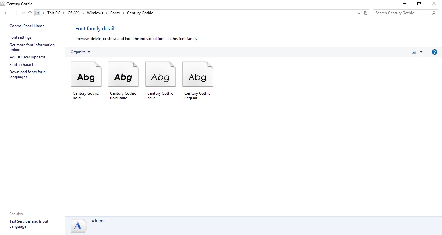Open the Organize dropdown menu
The height and width of the screenshot is (235, 442).
tap(80, 52)
